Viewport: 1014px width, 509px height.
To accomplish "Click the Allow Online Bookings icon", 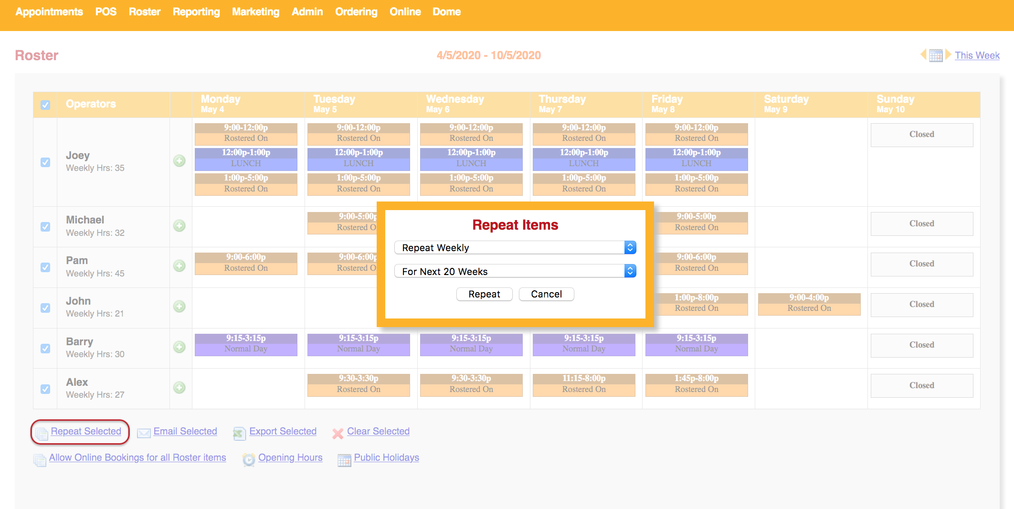I will point(40,459).
